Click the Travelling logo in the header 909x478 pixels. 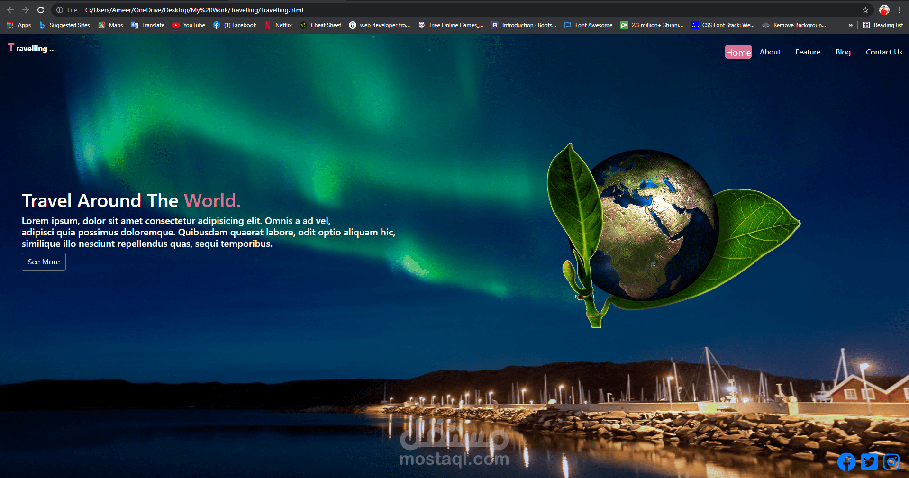point(31,48)
